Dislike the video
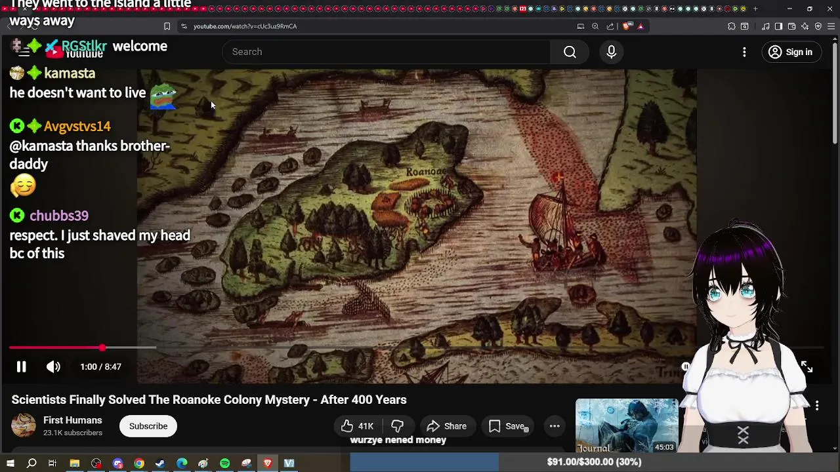The height and width of the screenshot is (472, 840). point(397,426)
